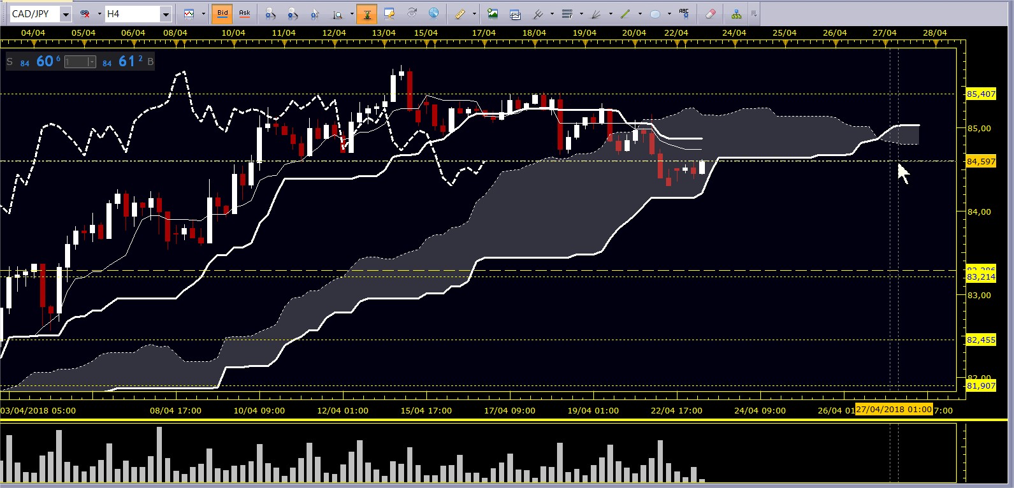1014x488 pixels.
Task: Toggle the Ask price display
Action: (245, 13)
